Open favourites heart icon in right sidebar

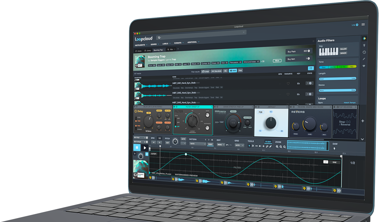click(364, 66)
